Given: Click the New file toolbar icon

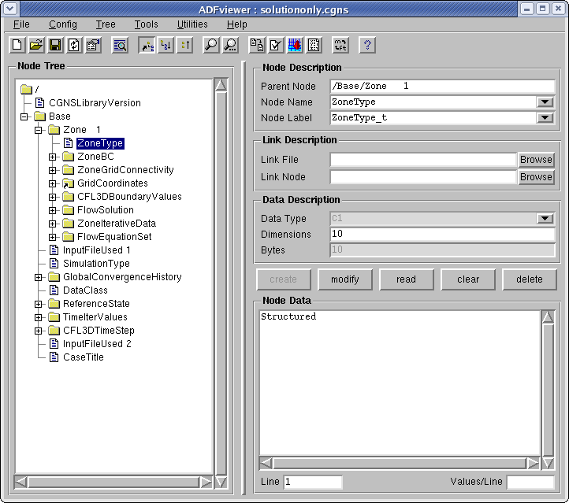Looking at the screenshot, I should pos(17,46).
